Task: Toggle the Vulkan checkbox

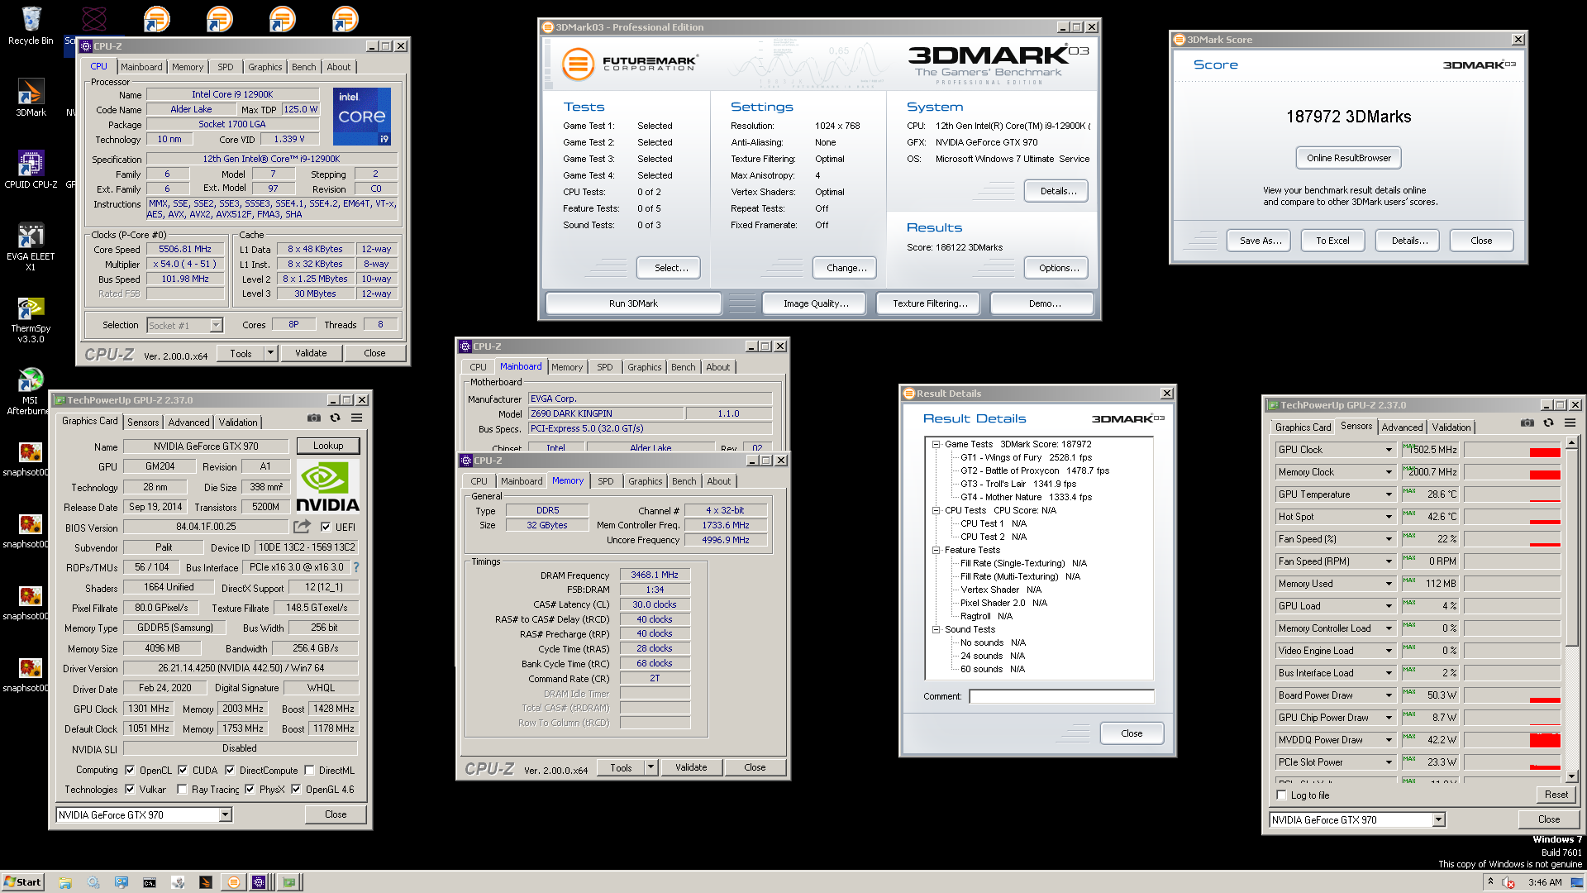Action: pos(130,790)
